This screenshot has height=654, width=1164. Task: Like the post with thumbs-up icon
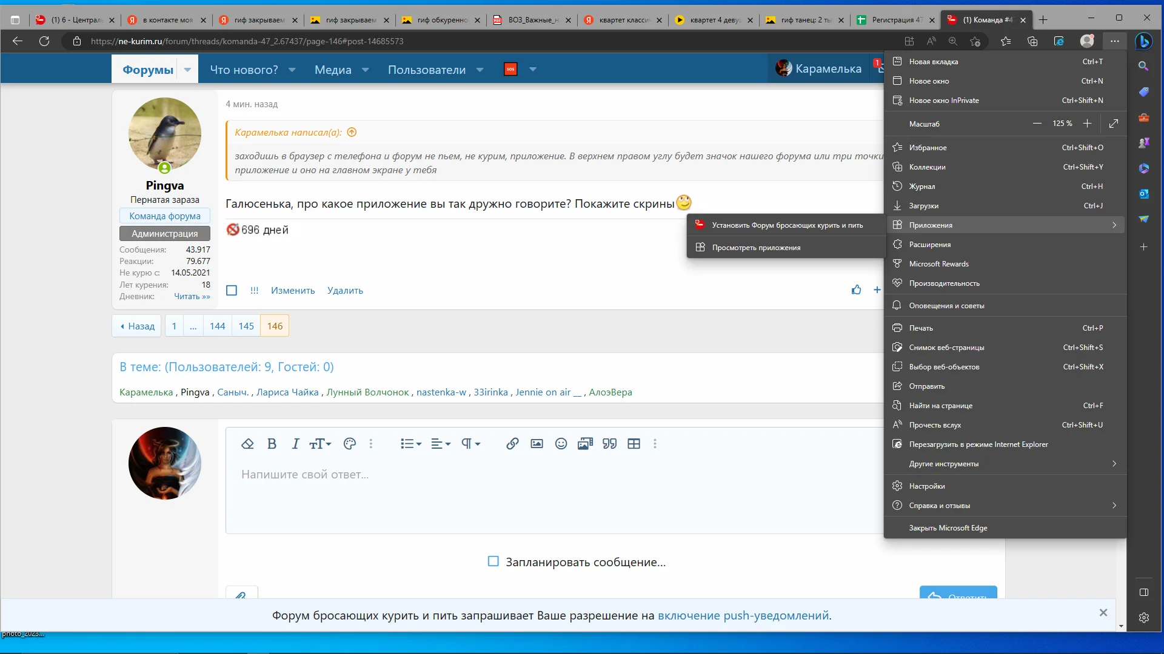click(856, 290)
